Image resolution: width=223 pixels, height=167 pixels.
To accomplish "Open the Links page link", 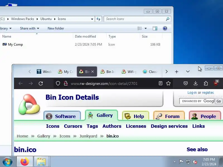I will click(198, 126).
